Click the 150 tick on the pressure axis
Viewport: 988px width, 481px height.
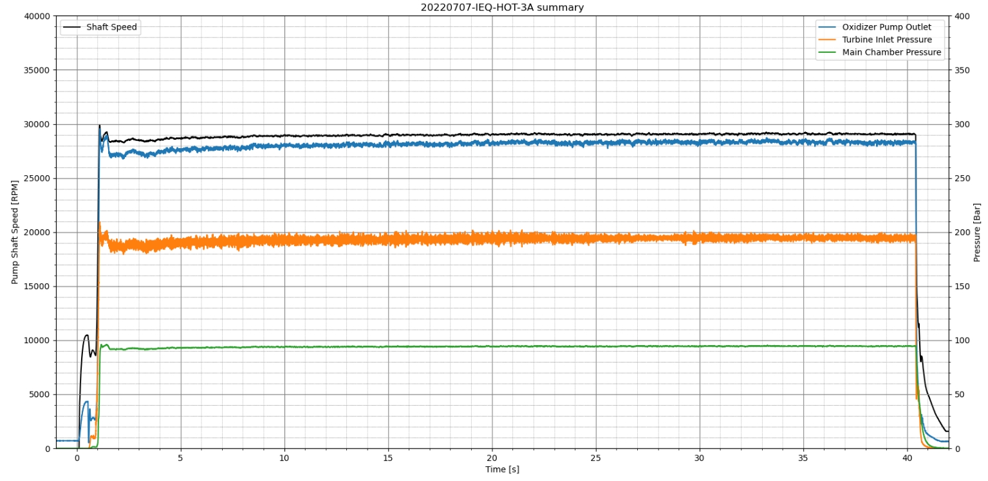click(x=962, y=287)
